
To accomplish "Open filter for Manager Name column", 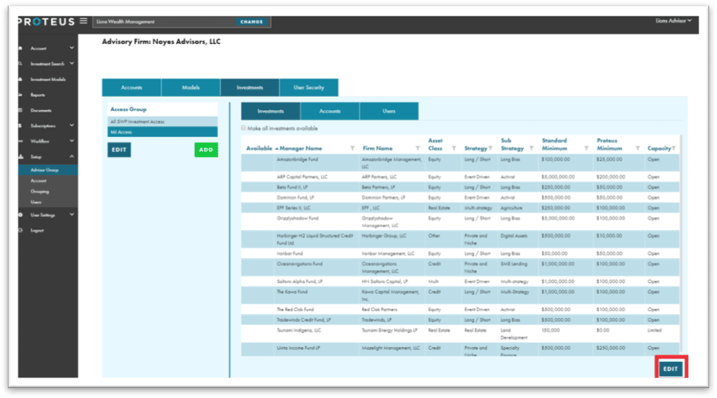I will 352,148.
